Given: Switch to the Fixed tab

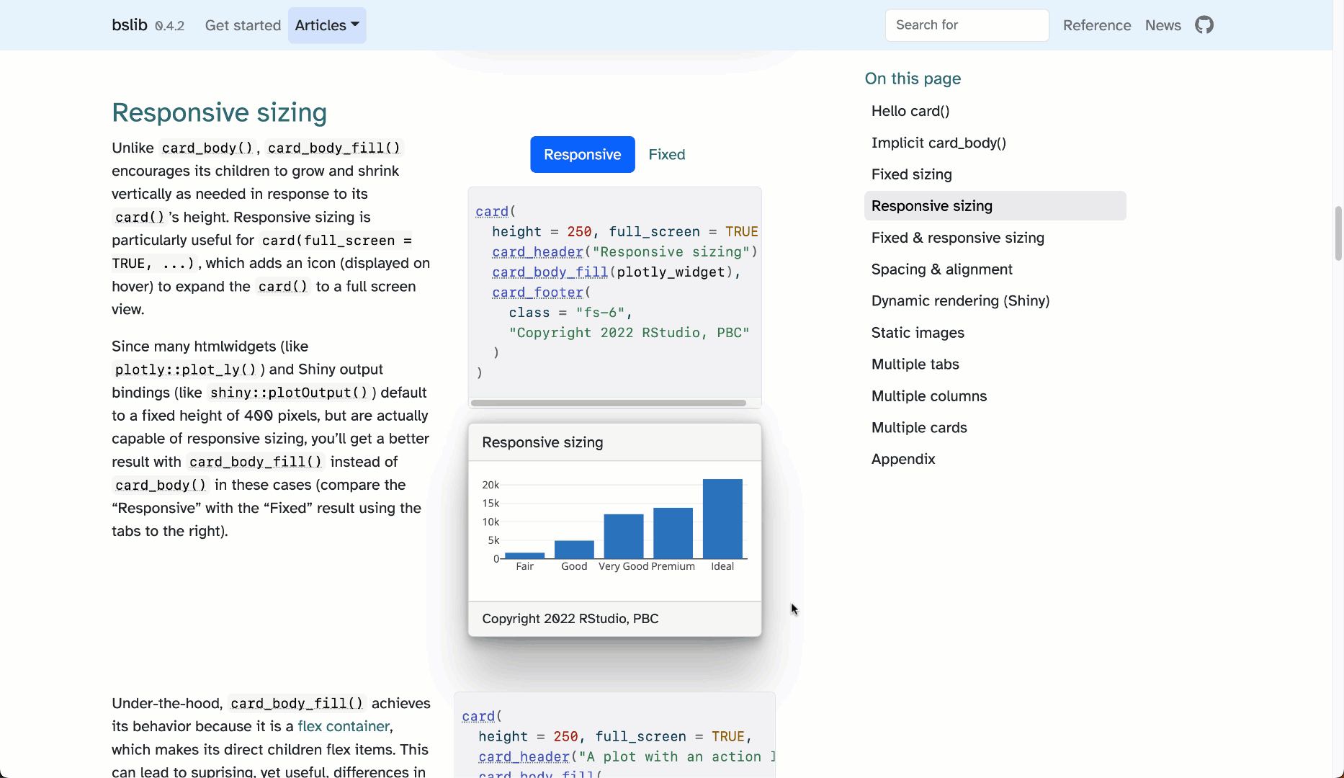Looking at the screenshot, I should click(x=666, y=154).
